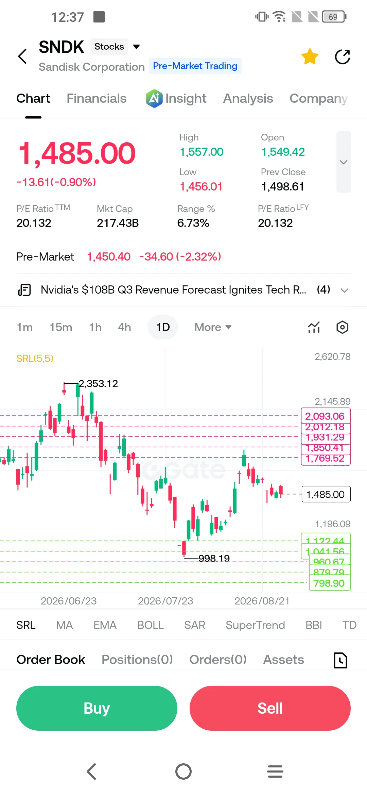
Task: Enable the SAR indicator
Action: pos(195,625)
